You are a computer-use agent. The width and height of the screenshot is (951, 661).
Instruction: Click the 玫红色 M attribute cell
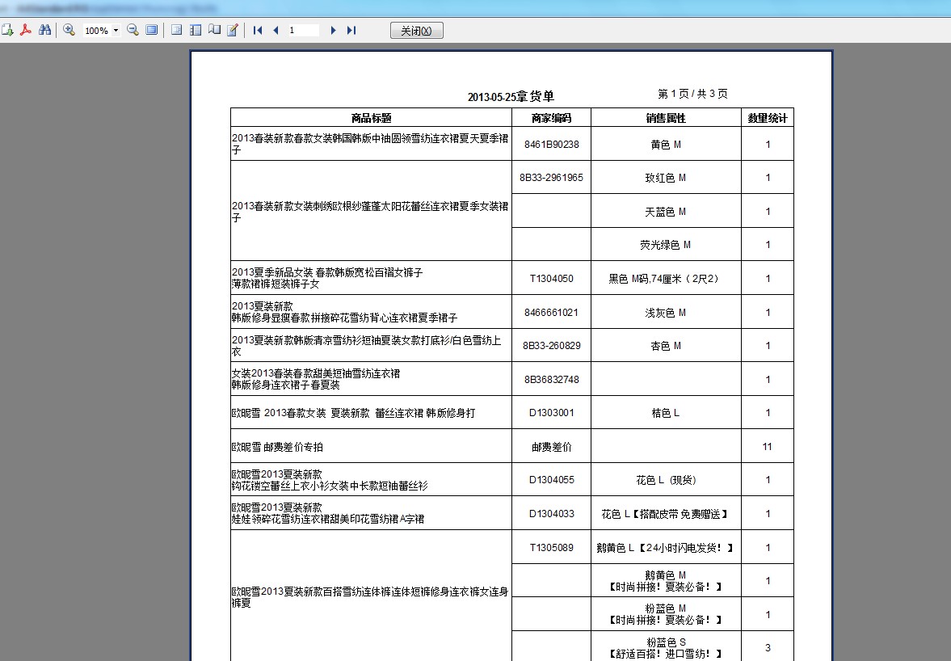(666, 178)
